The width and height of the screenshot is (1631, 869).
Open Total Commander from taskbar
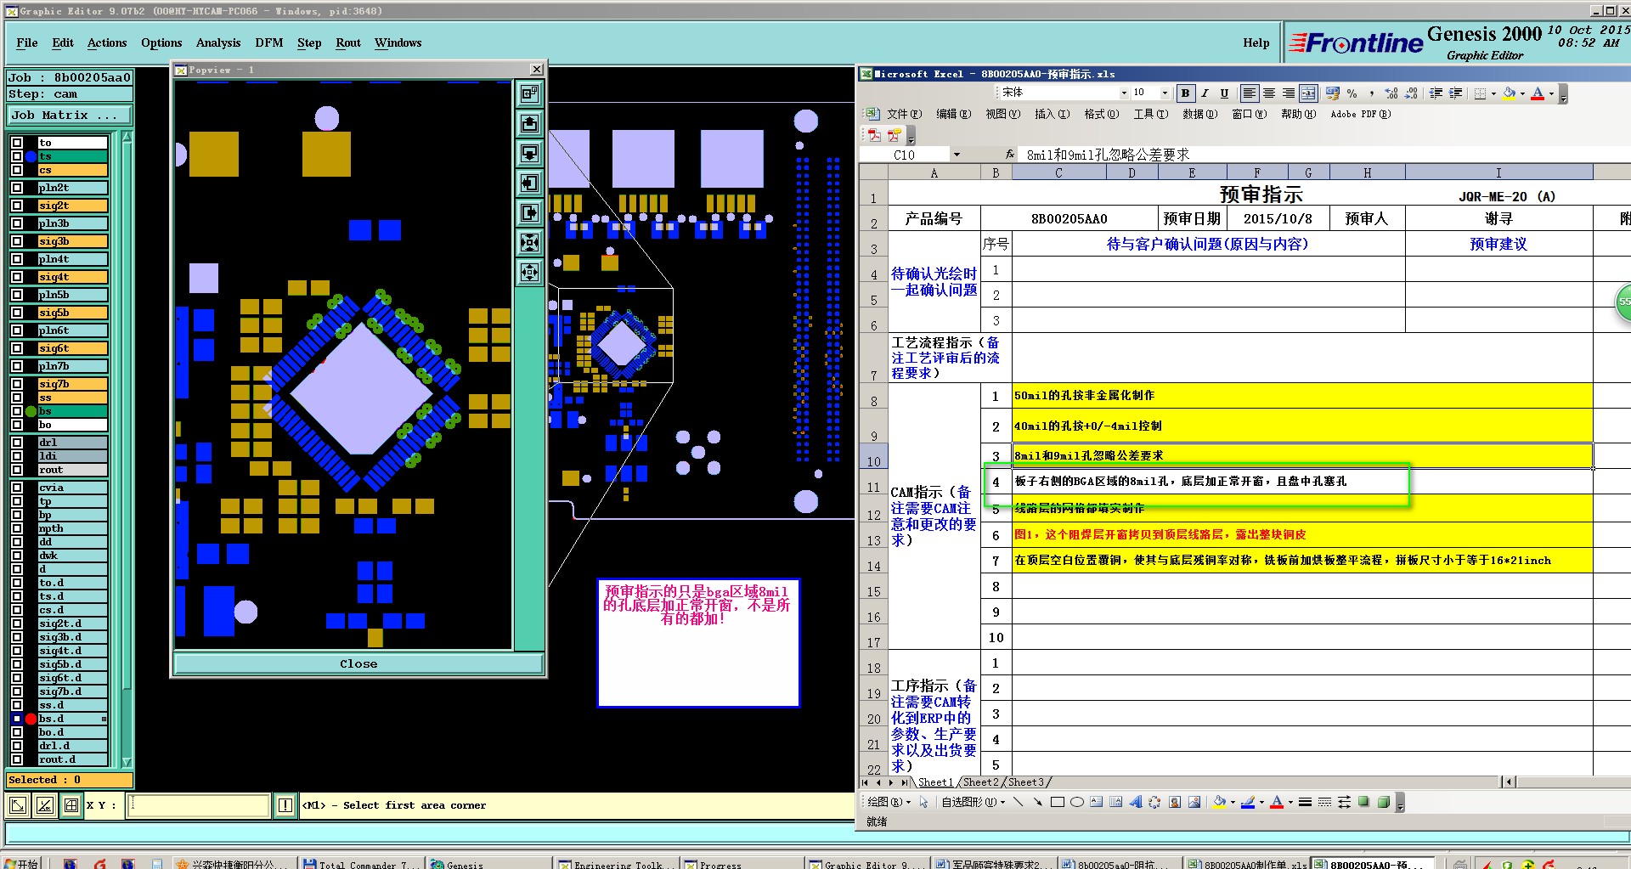[361, 864]
